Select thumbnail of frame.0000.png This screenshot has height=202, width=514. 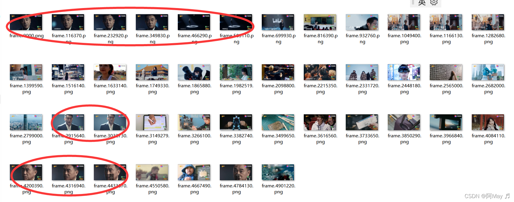tap(26, 22)
